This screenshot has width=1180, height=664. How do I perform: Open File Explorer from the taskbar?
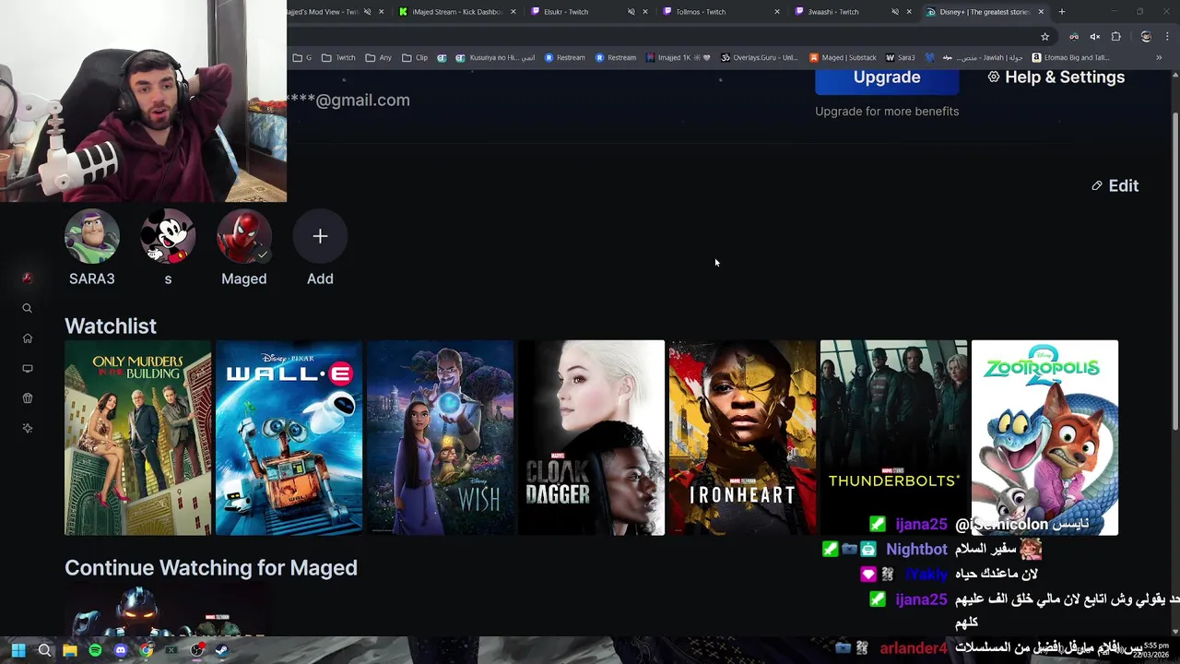70,650
